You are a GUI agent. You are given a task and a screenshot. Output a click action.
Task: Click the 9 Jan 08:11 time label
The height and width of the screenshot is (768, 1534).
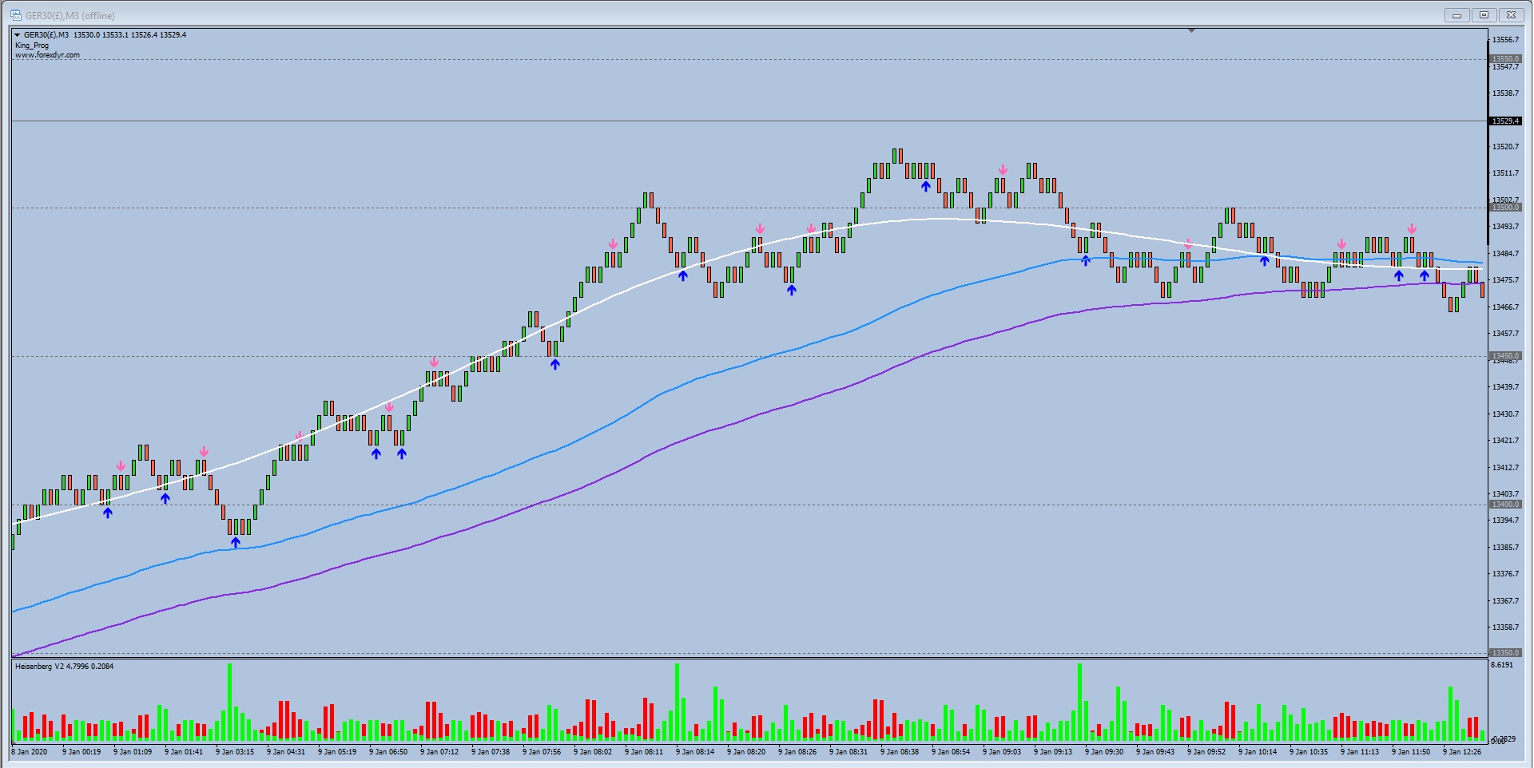pyautogui.click(x=643, y=752)
